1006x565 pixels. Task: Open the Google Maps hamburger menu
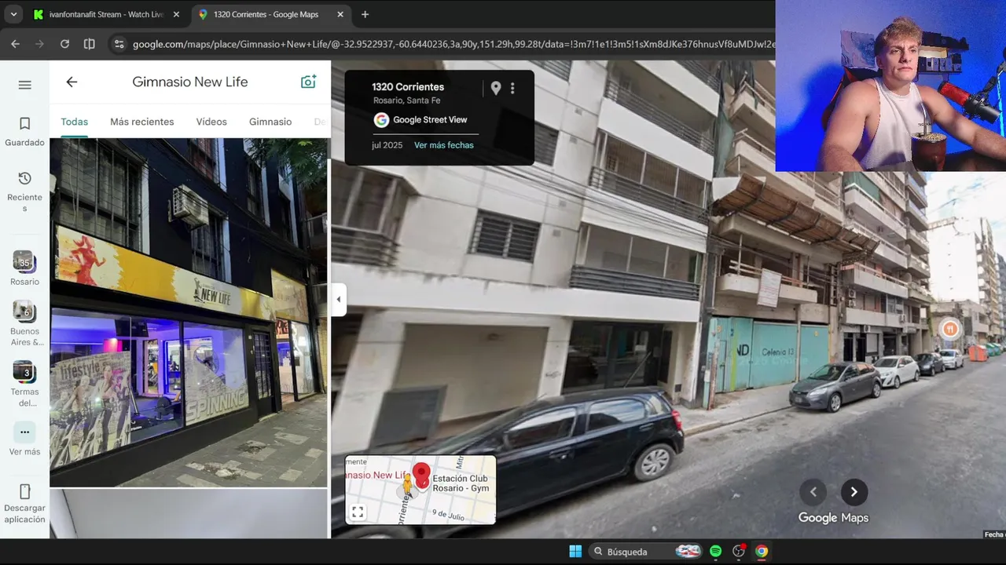[24, 85]
